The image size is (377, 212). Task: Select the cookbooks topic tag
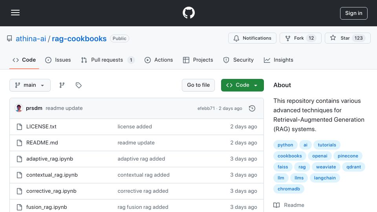click(290, 156)
